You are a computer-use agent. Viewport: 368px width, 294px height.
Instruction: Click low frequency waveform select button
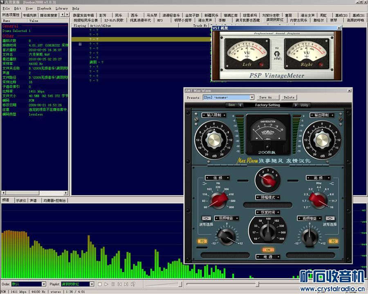coord(206,218)
